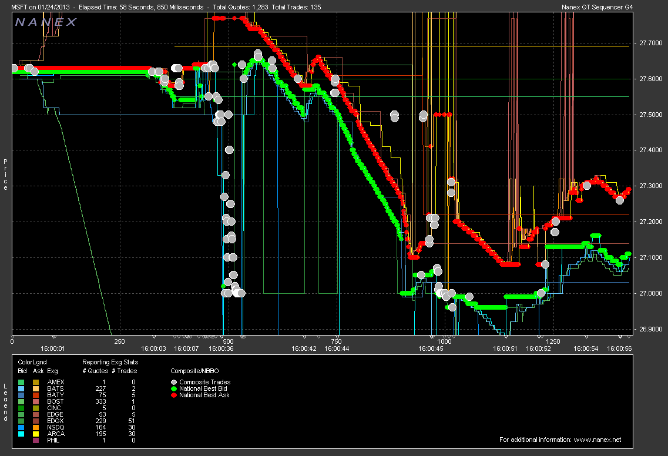Click the CINC exchange label

tap(54, 408)
